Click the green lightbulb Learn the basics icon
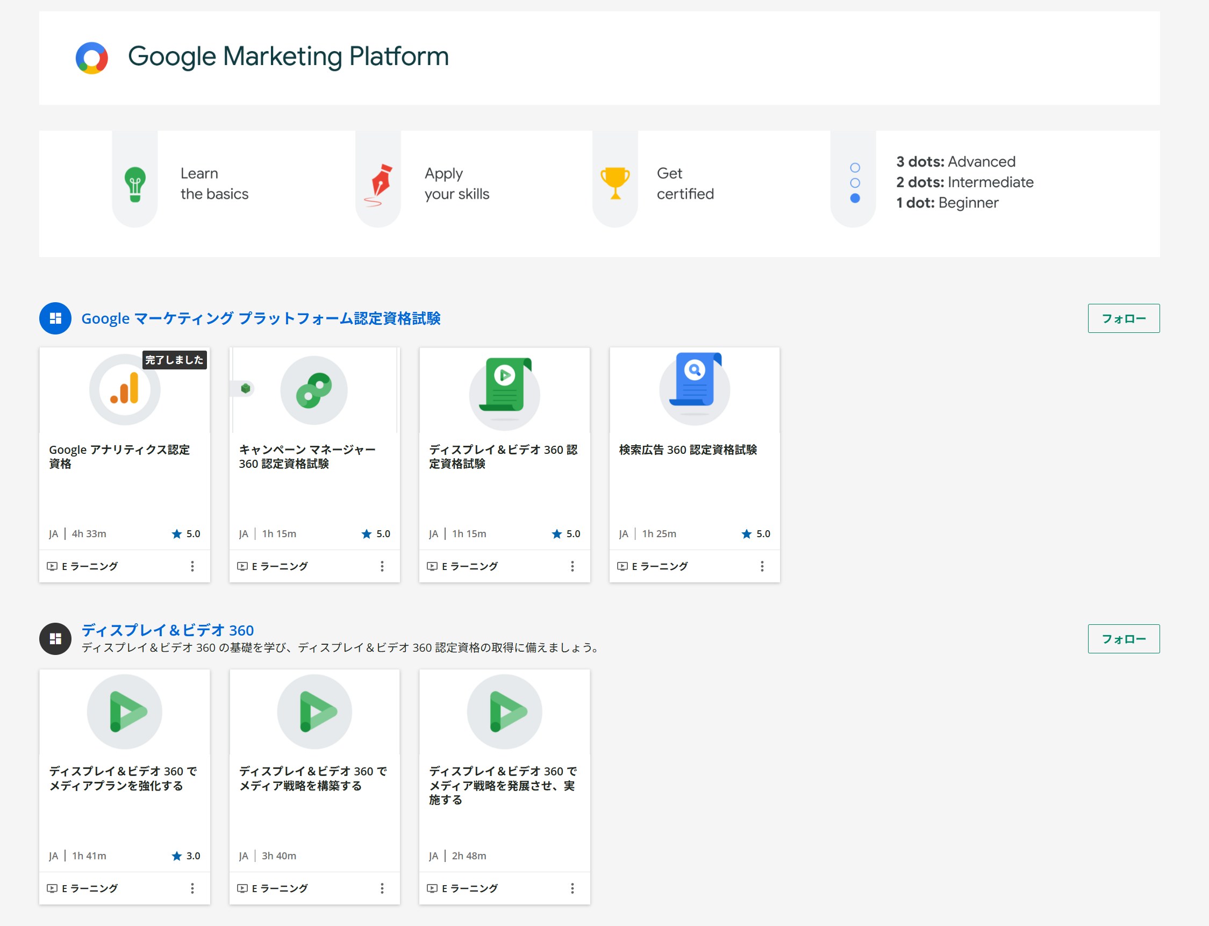This screenshot has width=1209, height=926. coord(135,184)
